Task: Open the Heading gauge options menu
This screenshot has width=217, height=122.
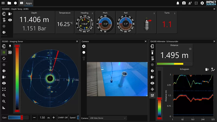Action: pos(92,13)
